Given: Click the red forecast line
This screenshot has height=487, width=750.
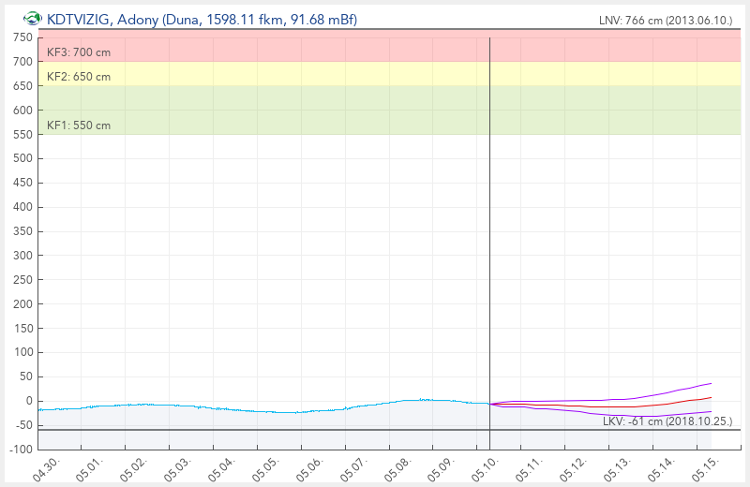Looking at the screenshot, I should click(598, 406).
